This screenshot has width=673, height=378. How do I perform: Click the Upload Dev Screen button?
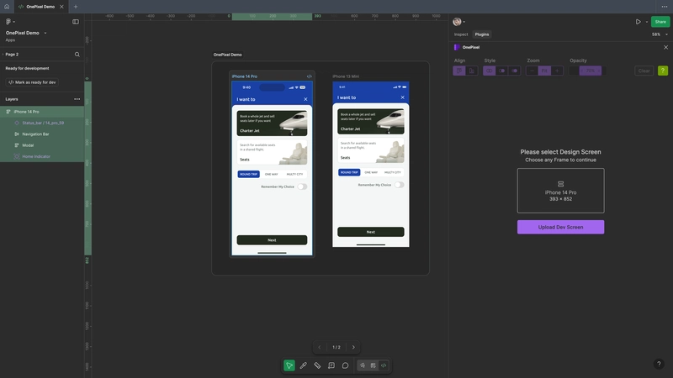[x=560, y=227]
